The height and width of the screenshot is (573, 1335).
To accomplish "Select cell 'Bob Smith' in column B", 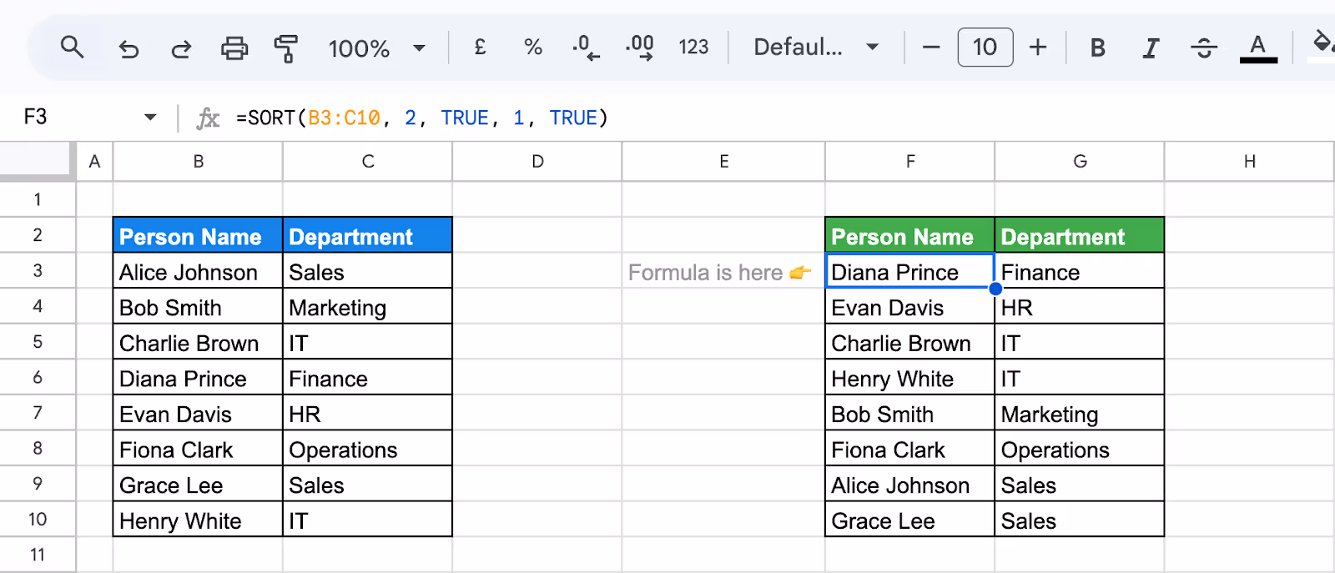I will pyautogui.click(x=198, y=307).
